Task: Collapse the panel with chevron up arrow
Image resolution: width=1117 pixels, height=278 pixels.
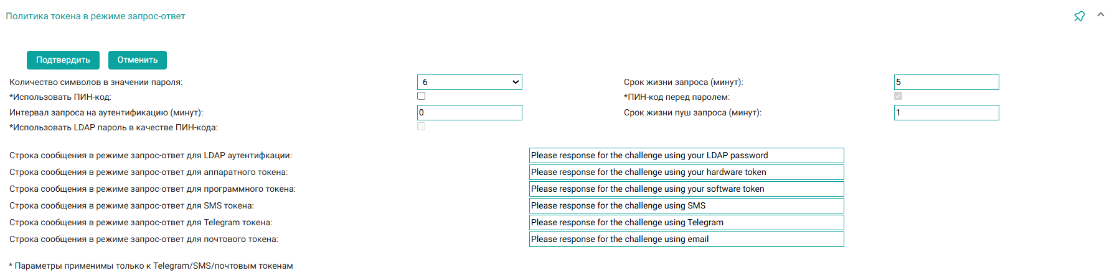Action: tap(1101, 15)
